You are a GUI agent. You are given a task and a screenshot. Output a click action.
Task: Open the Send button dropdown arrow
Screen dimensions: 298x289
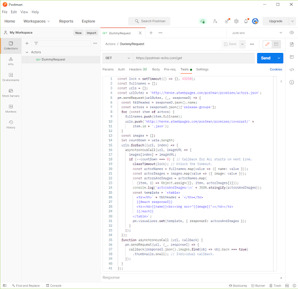(x=279, y=58)
